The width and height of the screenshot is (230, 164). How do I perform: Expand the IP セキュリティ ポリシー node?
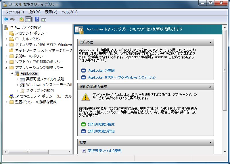click(x=6, y=96)
